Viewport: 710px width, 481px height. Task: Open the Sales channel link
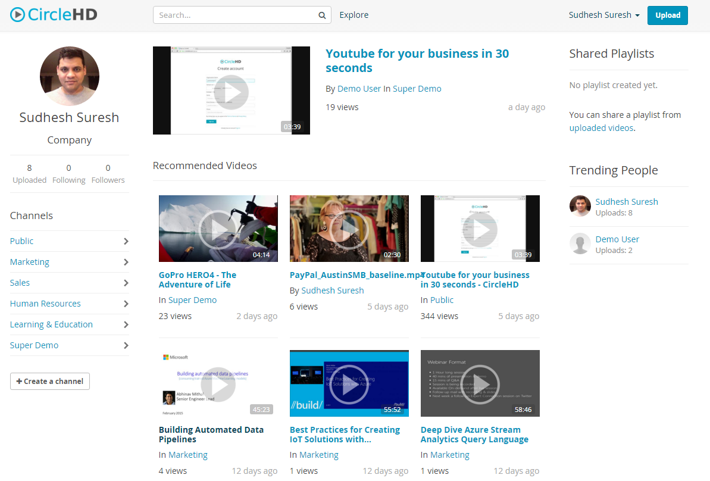click(20, 283)
